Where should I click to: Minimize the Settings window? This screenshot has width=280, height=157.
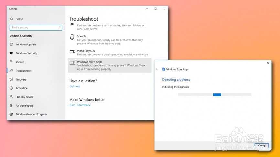point(147,9)
